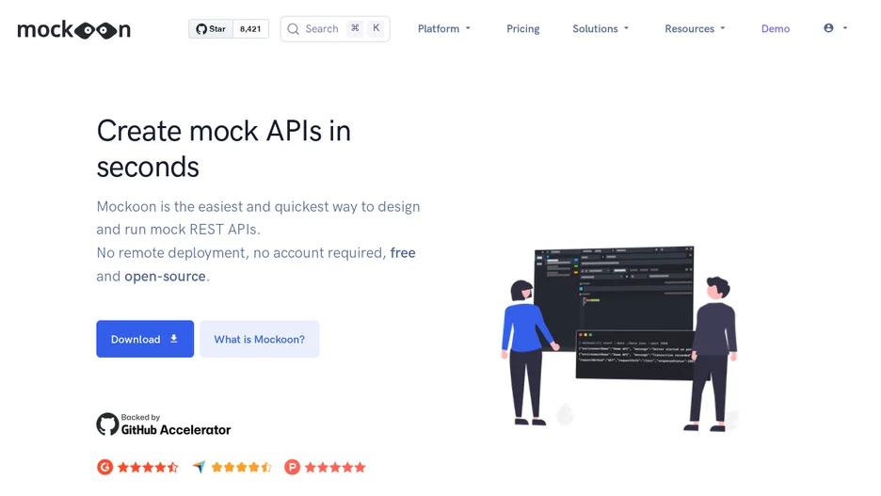Click the Create mock APIs in seconds heading
This screenshot has width=881, height=496.
point(224,149)
